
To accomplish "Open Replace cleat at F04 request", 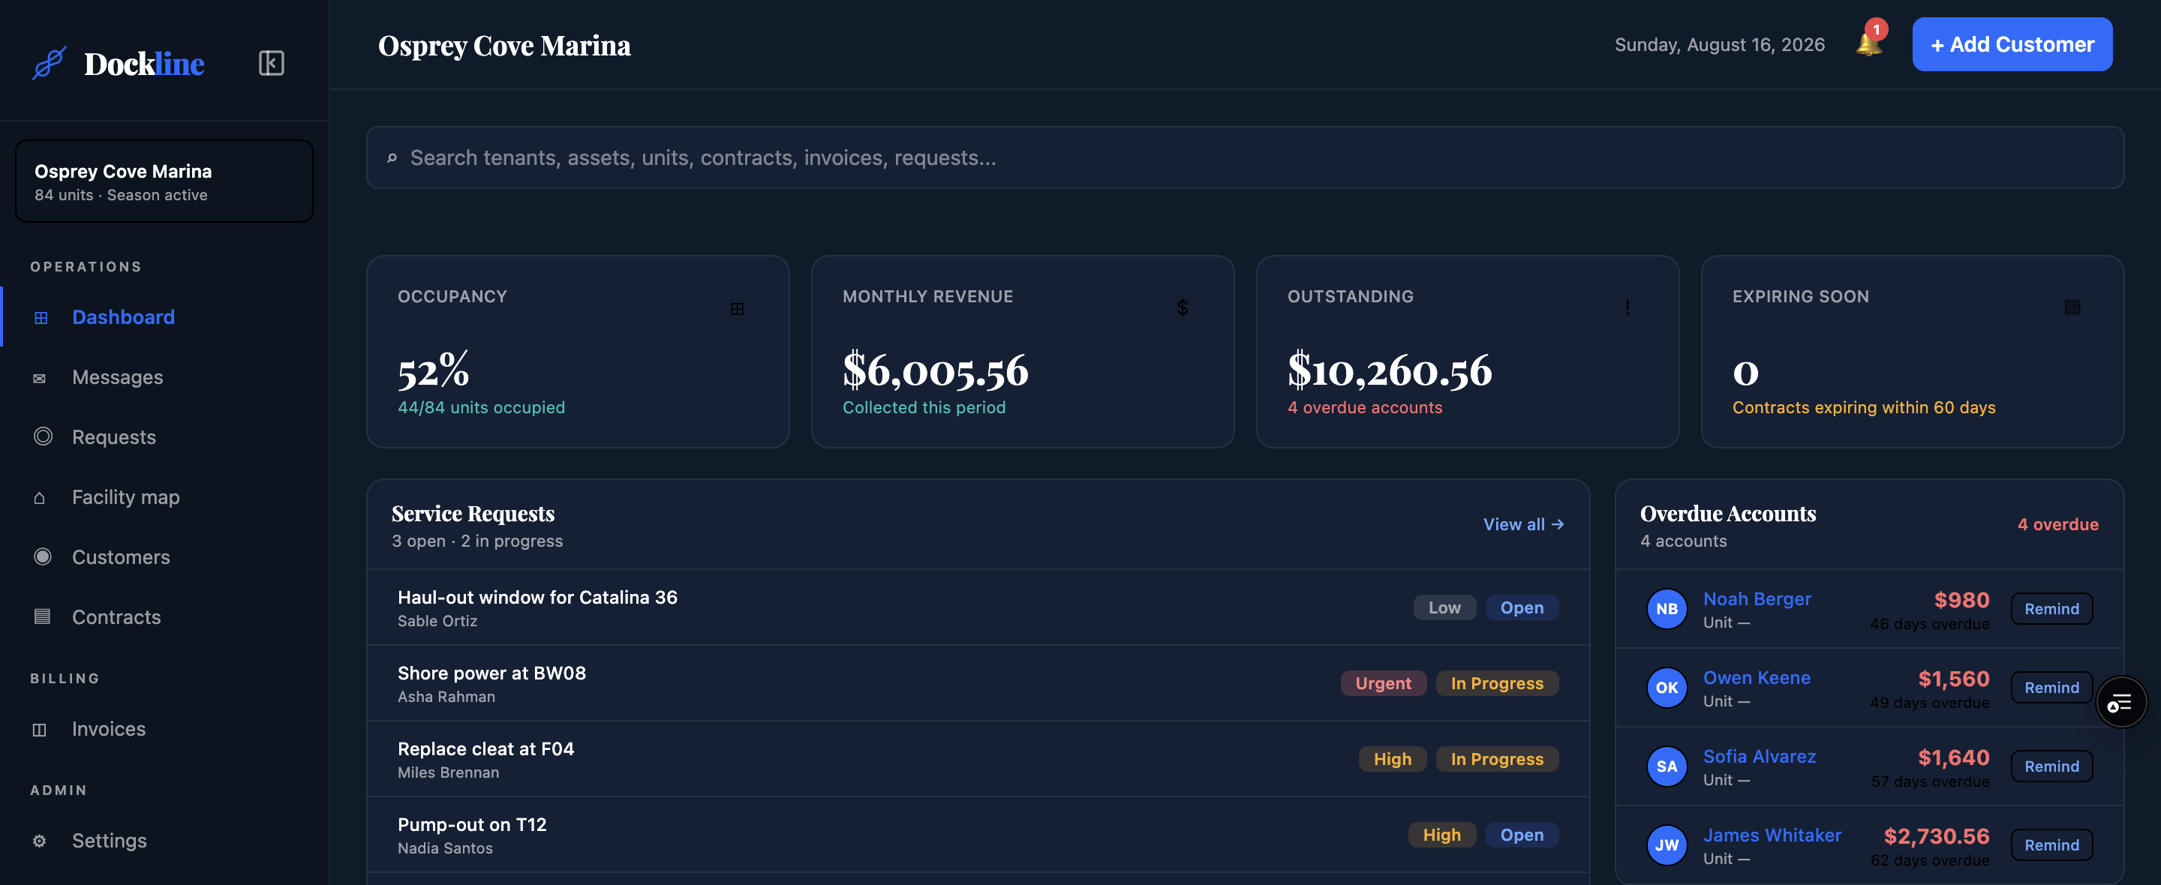I will tap(978, 759).
